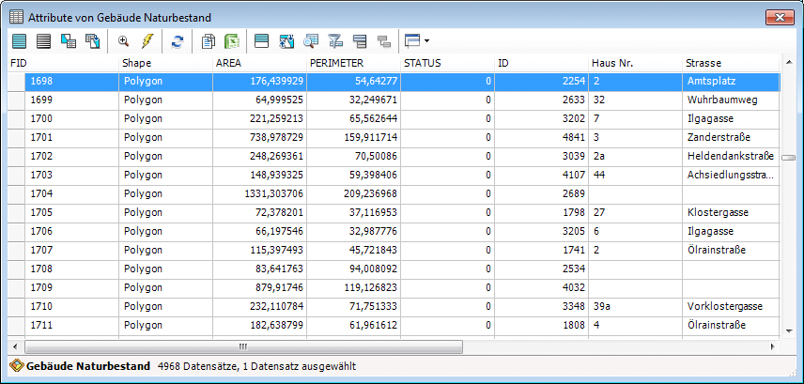Image resolution: width=804 pixels, height=384 pixels.
Task: Click the Haus Nr. column header
Action: point(635,63)
